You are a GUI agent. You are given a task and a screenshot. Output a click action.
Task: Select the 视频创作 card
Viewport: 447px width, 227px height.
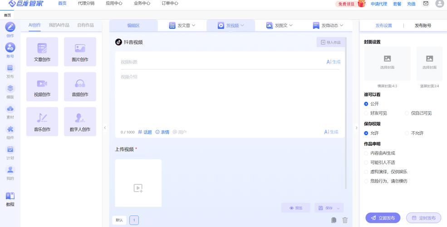[x=42, y=87]
